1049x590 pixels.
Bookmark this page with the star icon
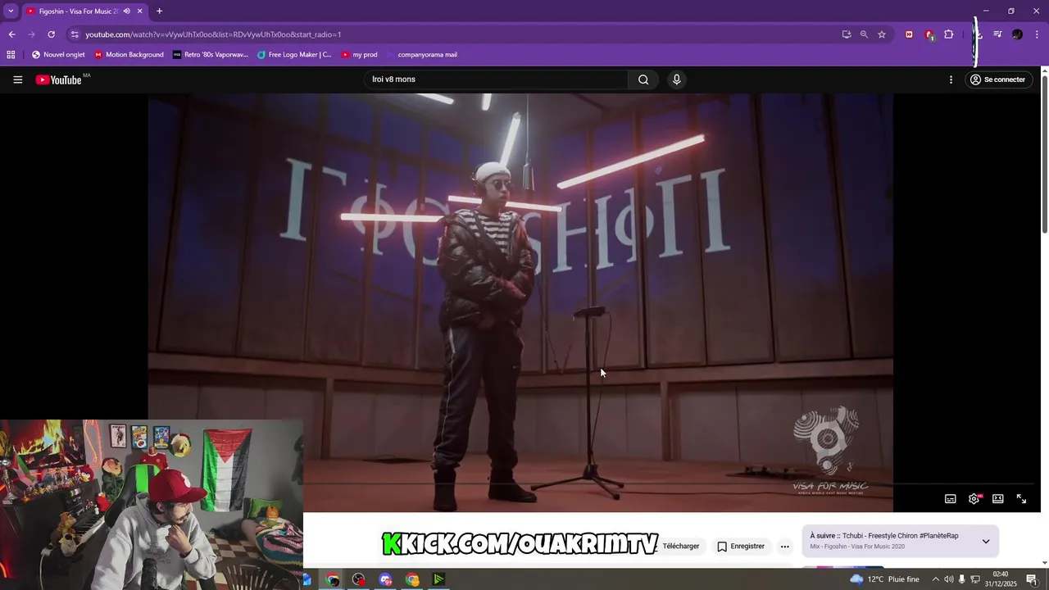[x=882, y=34]
